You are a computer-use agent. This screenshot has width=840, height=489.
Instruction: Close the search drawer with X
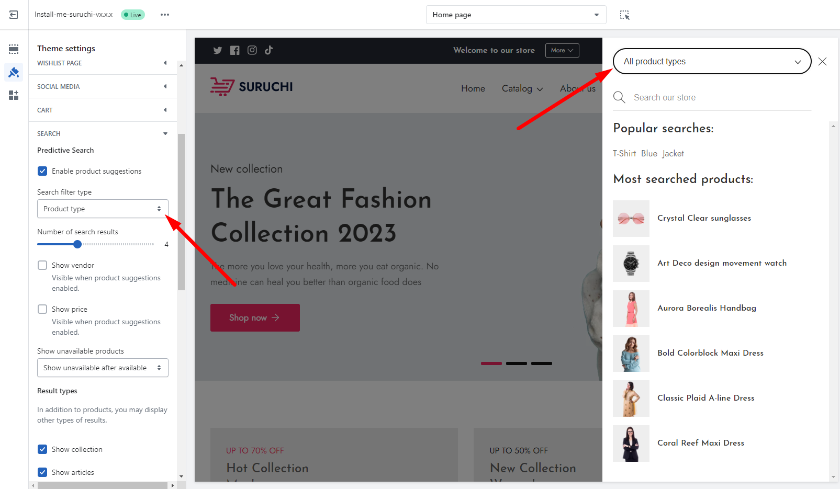click(x=822, y=62)
